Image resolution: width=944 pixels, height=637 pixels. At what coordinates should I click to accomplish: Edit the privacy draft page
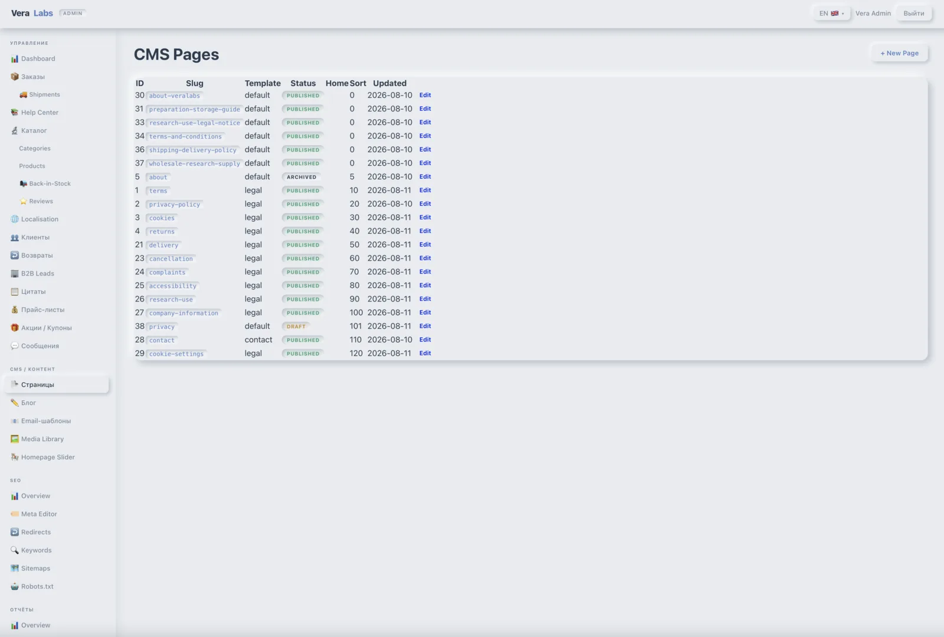pyautogui.click(x=425, y=326)
